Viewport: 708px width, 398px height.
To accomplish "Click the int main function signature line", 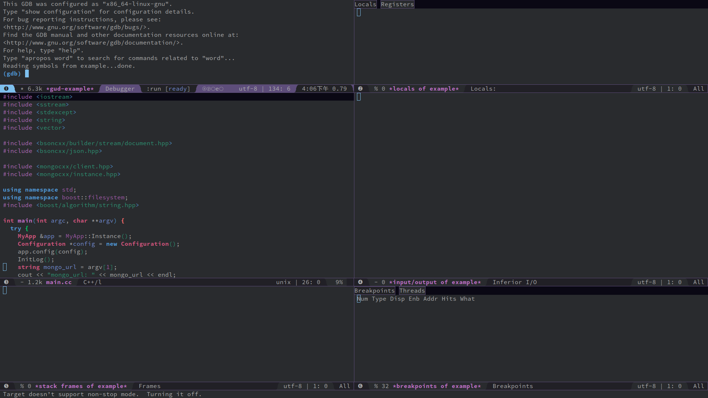I will (x=63, y=221).
